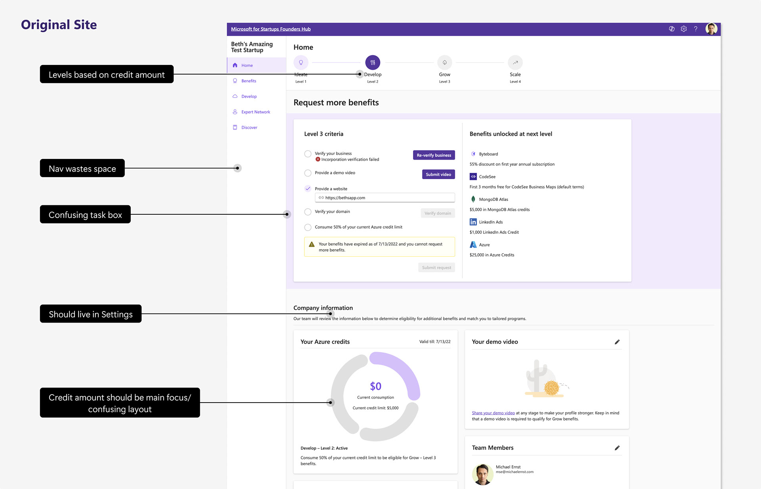Click the Expert Network person icon
Screen dimensions: 761x489
[235, 112]
